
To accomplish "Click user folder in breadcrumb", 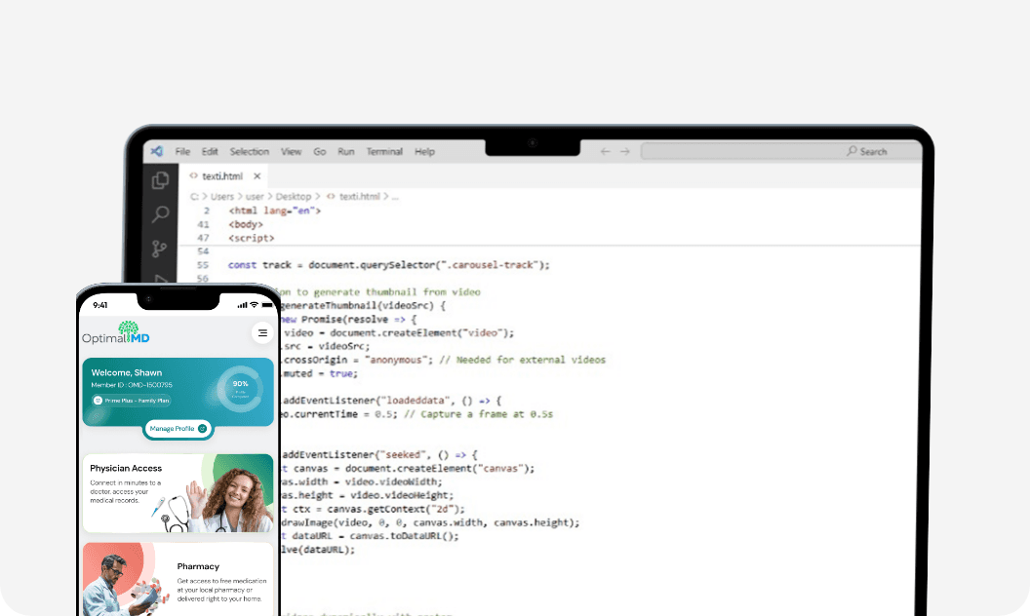I will (x=255, y=196).
